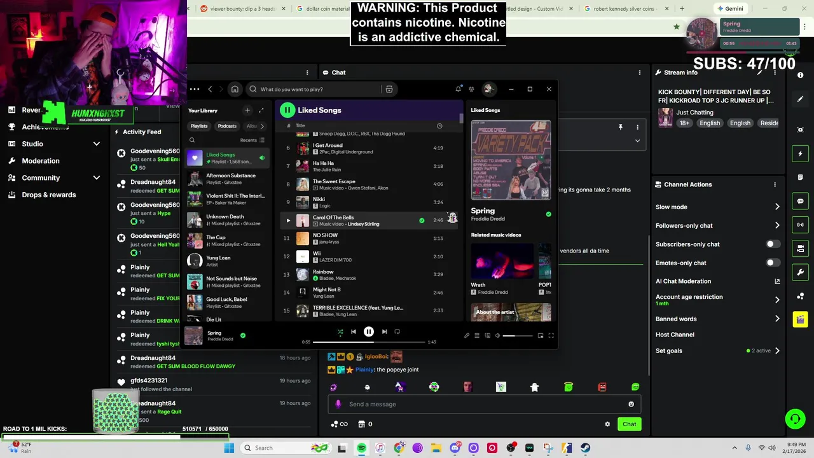
Task: Open Afternoon Substance playlist
Action: click(226, 179)
